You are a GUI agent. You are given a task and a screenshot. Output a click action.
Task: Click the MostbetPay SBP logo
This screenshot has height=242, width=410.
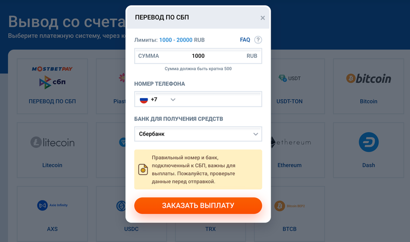pyautogui.click(x=52, y=76)
